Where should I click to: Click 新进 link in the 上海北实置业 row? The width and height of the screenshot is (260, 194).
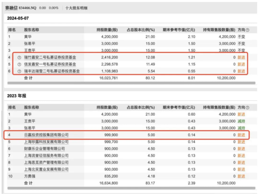tap(241, 169)
